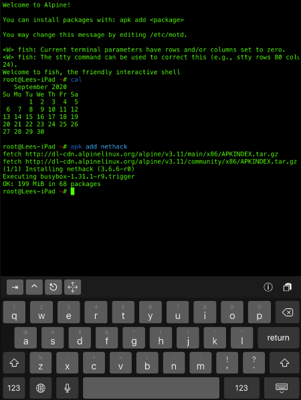Tap the h key
301x400 pixels.
point(161,338)
